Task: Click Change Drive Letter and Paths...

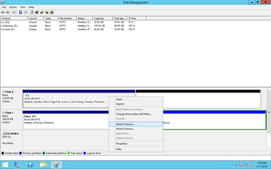Action: pyautogui.click(x=134, y=114)
